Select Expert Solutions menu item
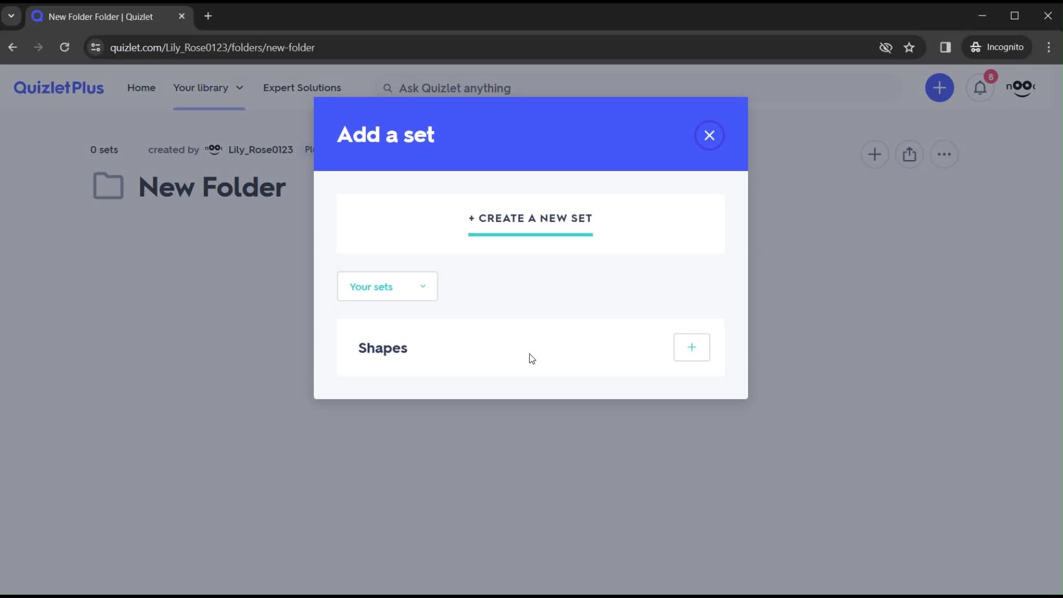 click(302, 87)
